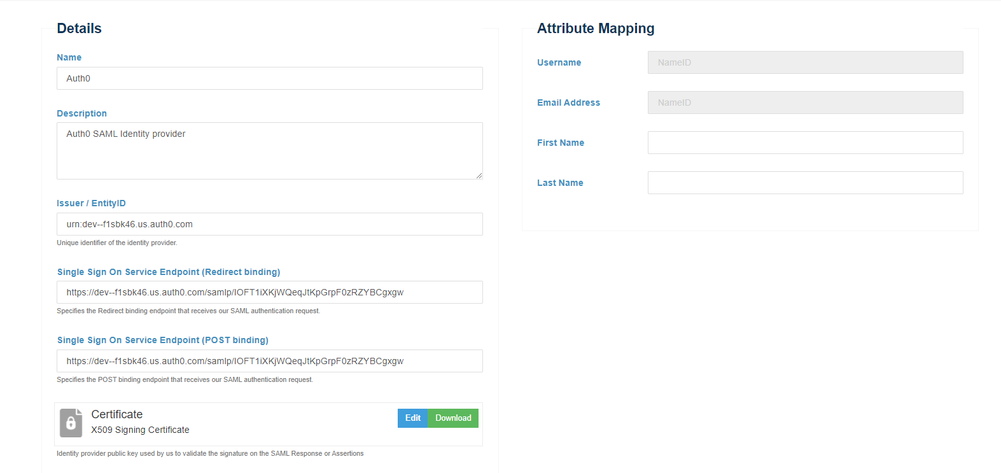Click the Issuer / EntityID label
1001x473 pixels.
(x=91, y=203)
